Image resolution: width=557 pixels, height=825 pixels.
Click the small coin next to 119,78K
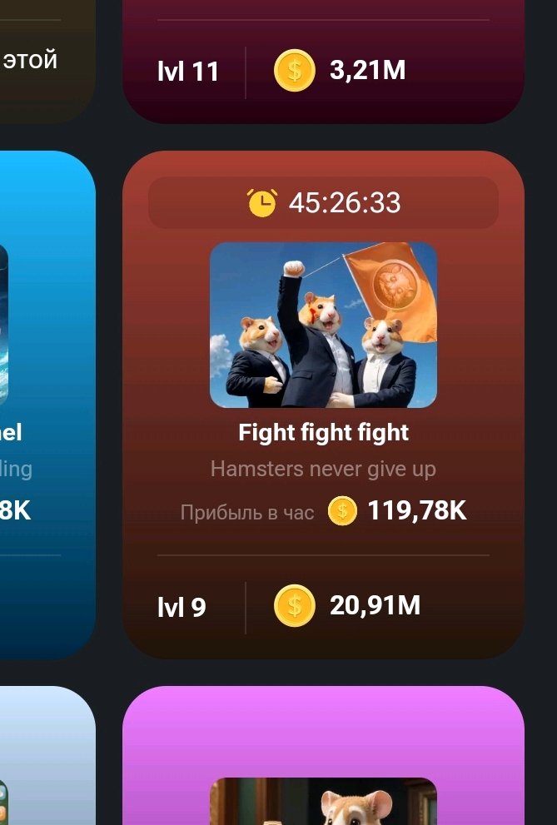342,511
